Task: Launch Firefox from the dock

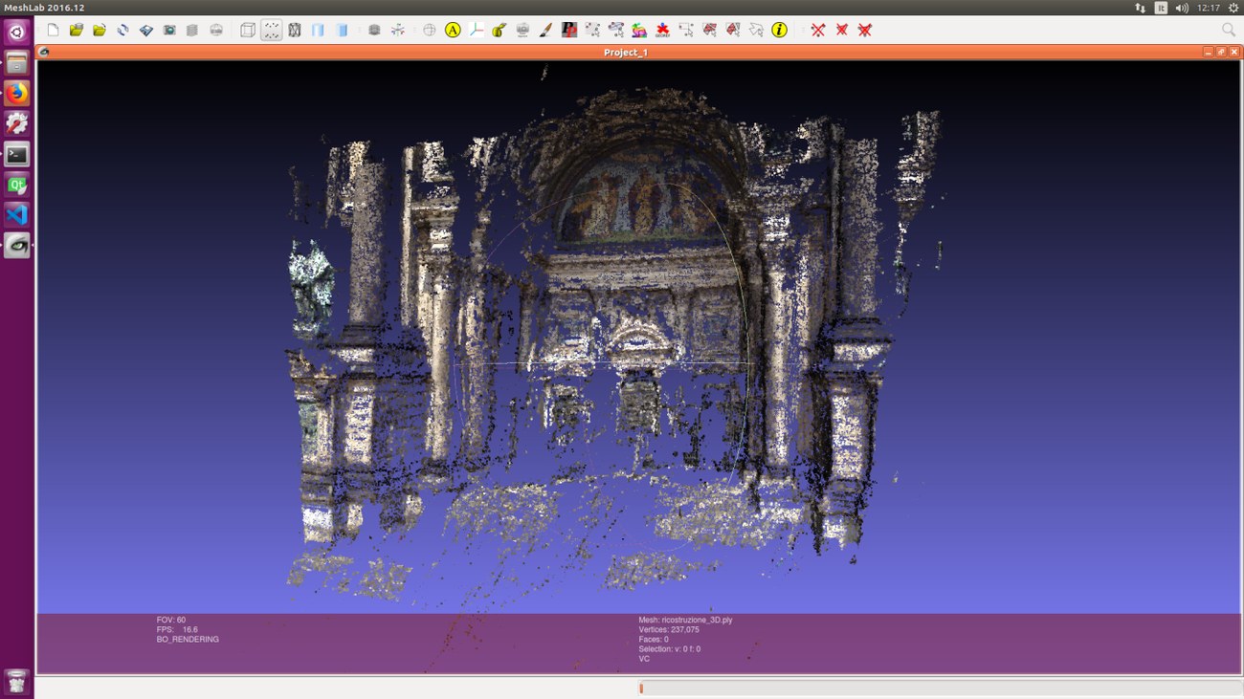Action: pos(16,94)
